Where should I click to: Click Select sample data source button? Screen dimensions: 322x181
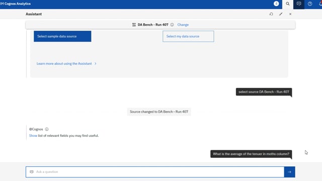(62, 36)
